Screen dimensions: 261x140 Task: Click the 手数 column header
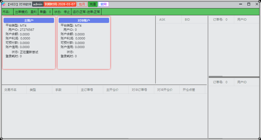[x=58, y=90]
